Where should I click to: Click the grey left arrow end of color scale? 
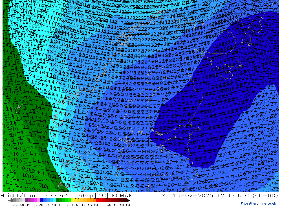10,200
